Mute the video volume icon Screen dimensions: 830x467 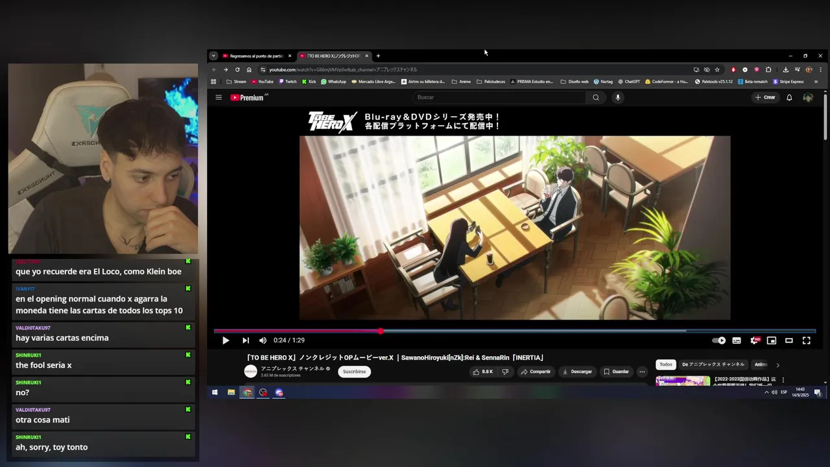(263, 341)
